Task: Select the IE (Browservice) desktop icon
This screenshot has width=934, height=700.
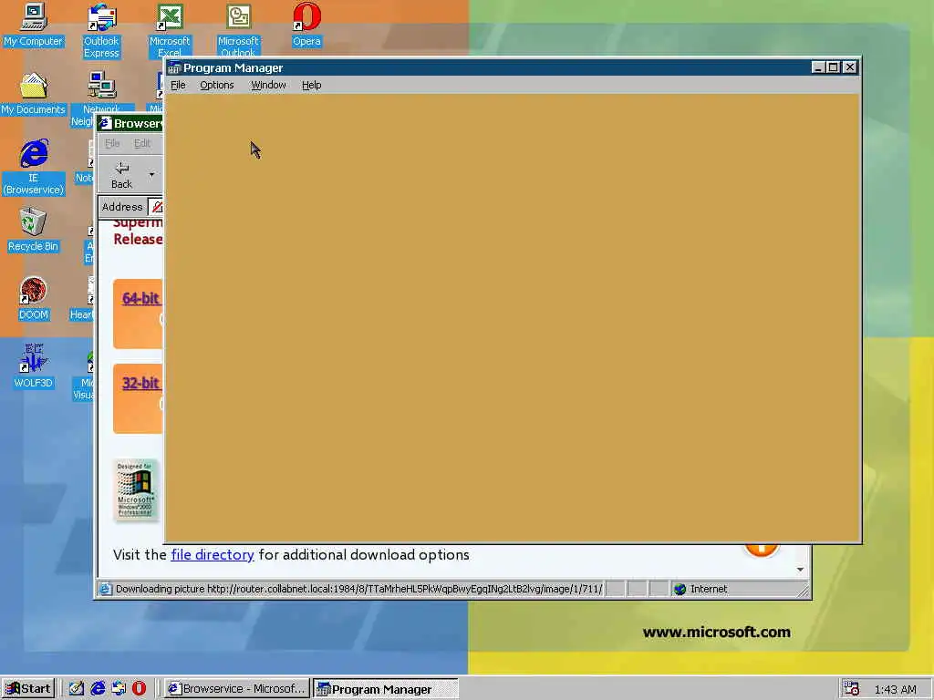Action: (x=34, y=168)
